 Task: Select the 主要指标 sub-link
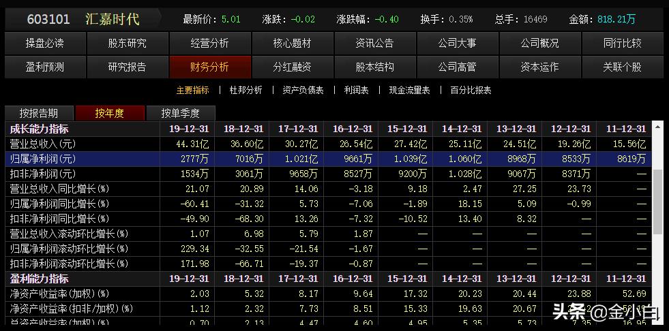pos(193,91)
